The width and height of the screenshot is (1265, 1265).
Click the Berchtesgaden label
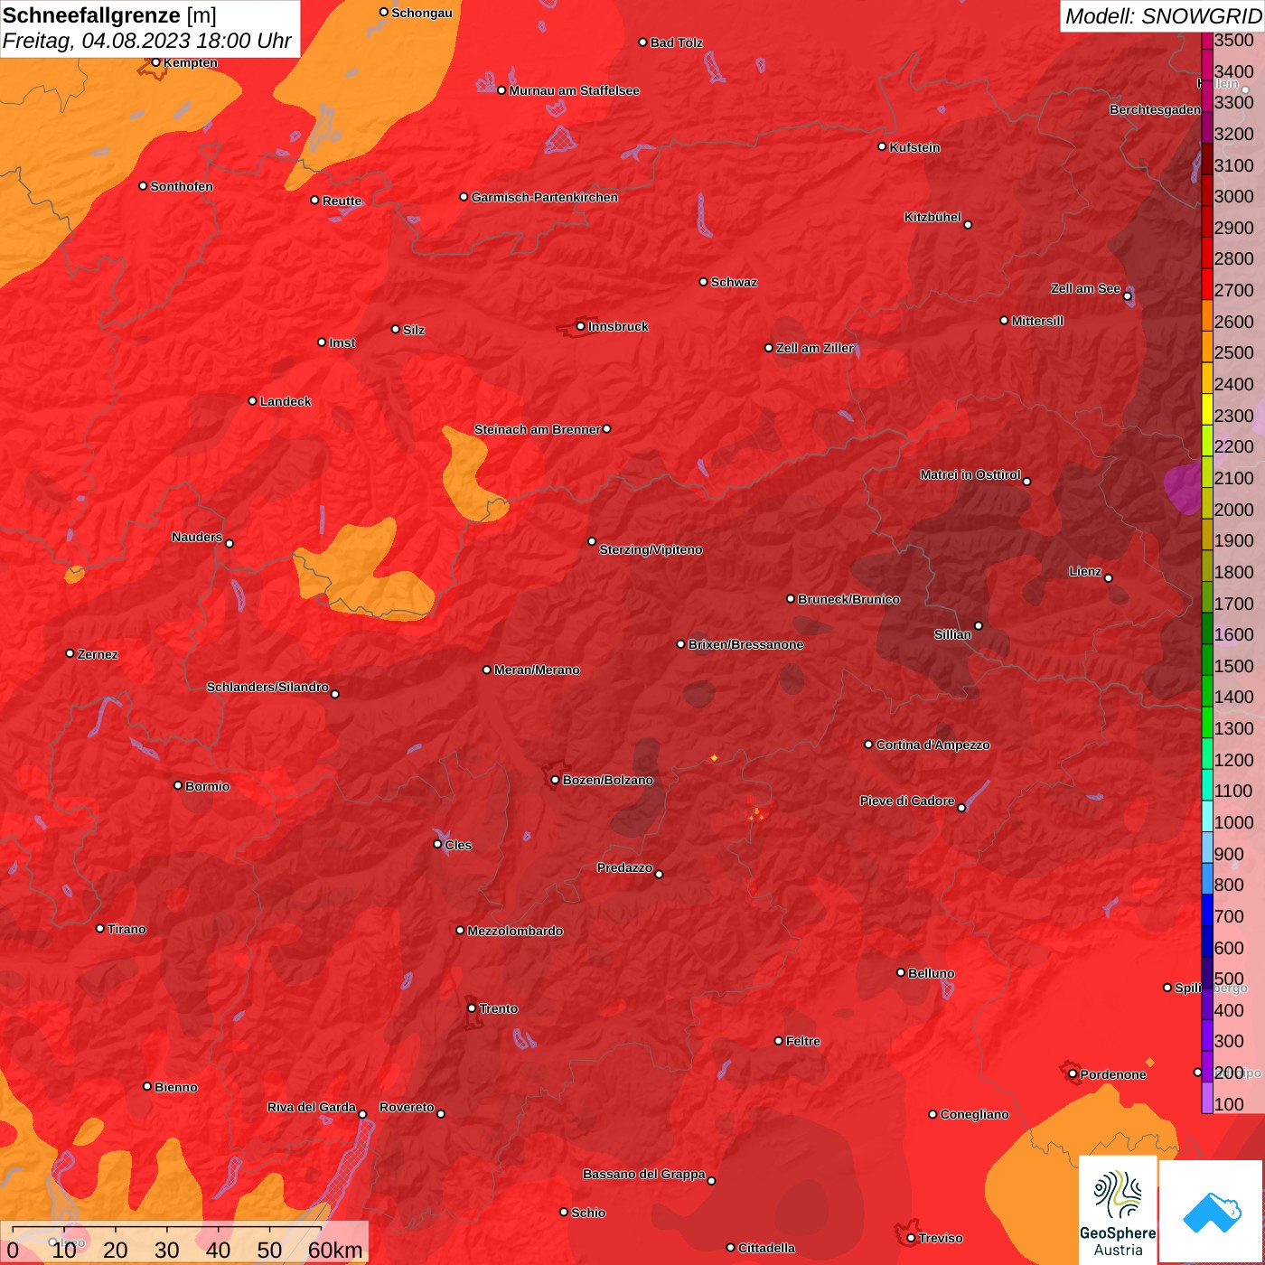[1155, 109]
